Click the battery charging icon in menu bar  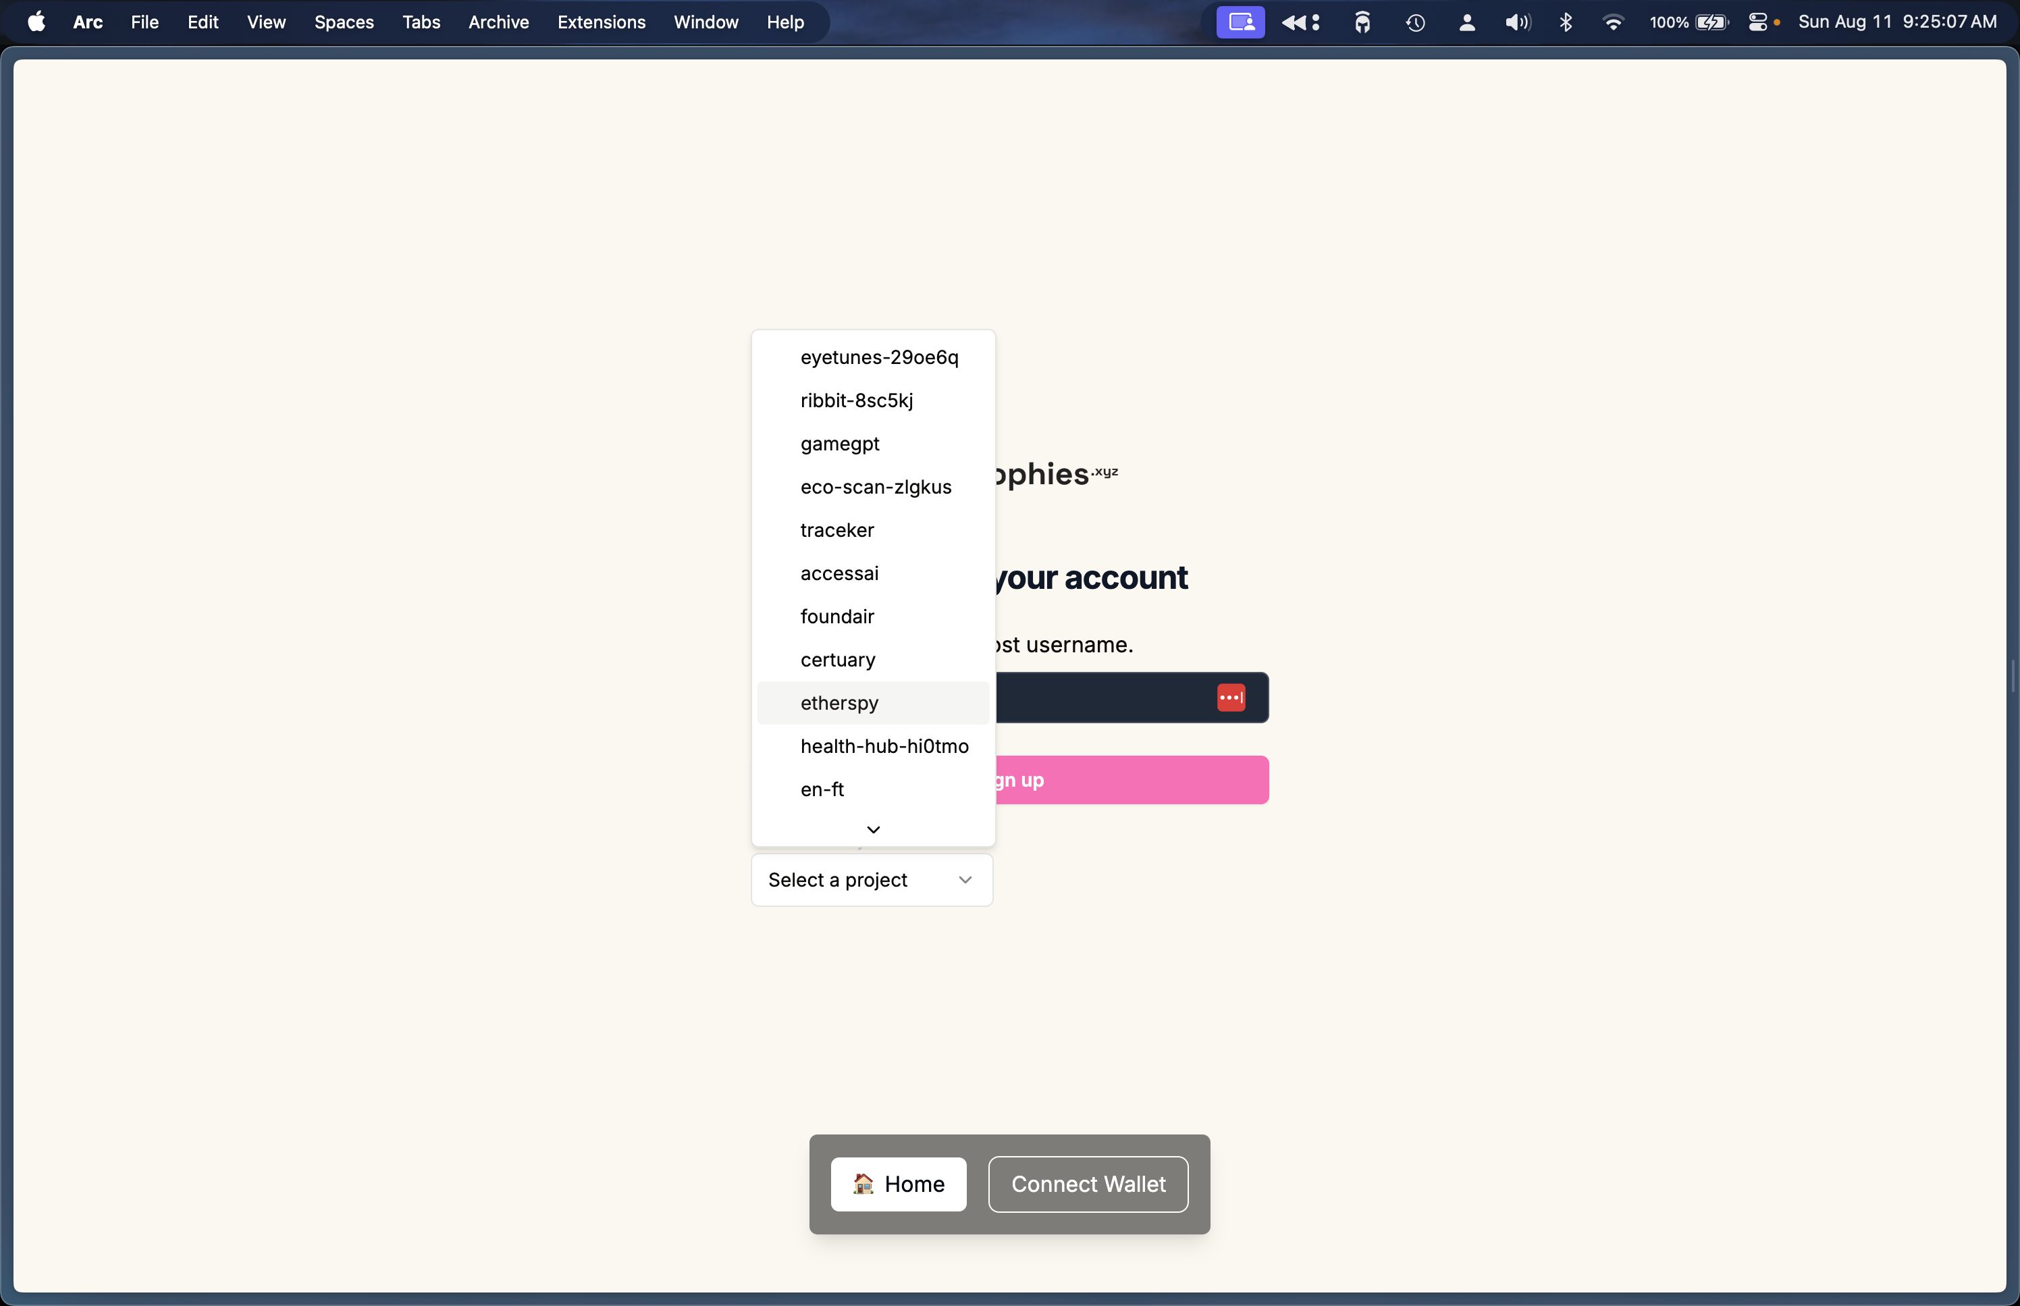[x=1711, y=22]
